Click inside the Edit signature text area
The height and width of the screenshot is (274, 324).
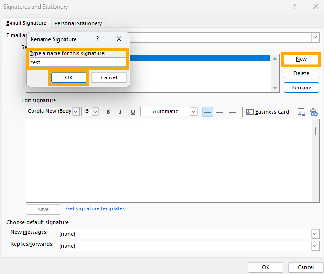coord(169,161)
